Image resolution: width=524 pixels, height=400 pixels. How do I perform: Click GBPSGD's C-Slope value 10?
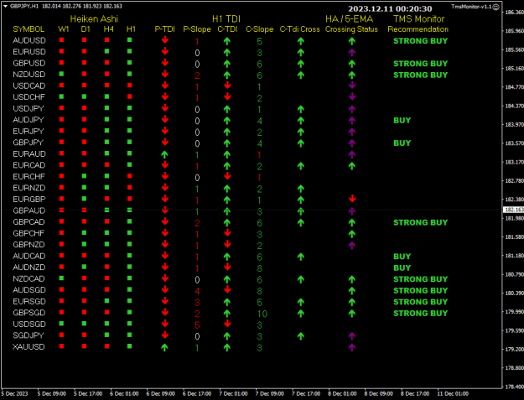[x=262, y=314]
